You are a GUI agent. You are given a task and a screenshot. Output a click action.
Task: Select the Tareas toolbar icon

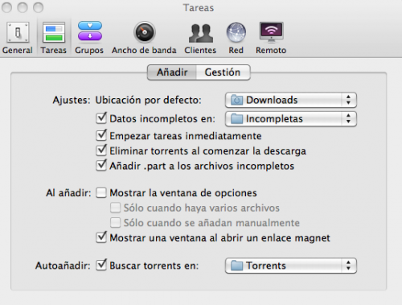pos(54,38)
